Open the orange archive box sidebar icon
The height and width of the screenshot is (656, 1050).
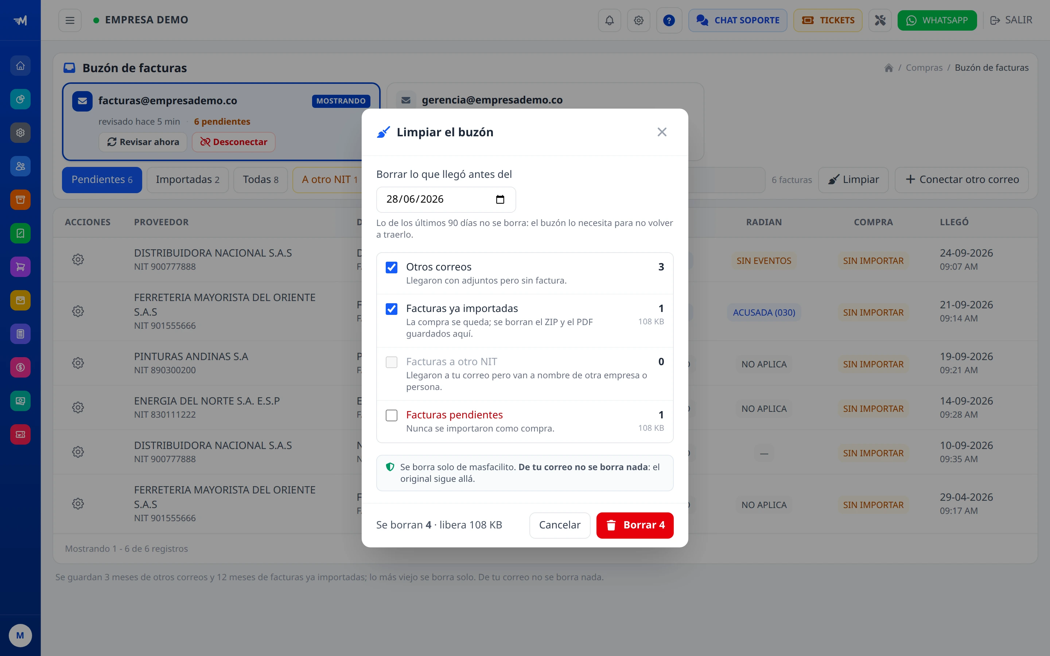[x=20, y=200]
